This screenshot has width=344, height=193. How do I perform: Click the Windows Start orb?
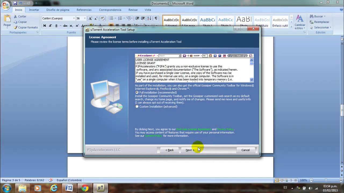click(6, 188)
